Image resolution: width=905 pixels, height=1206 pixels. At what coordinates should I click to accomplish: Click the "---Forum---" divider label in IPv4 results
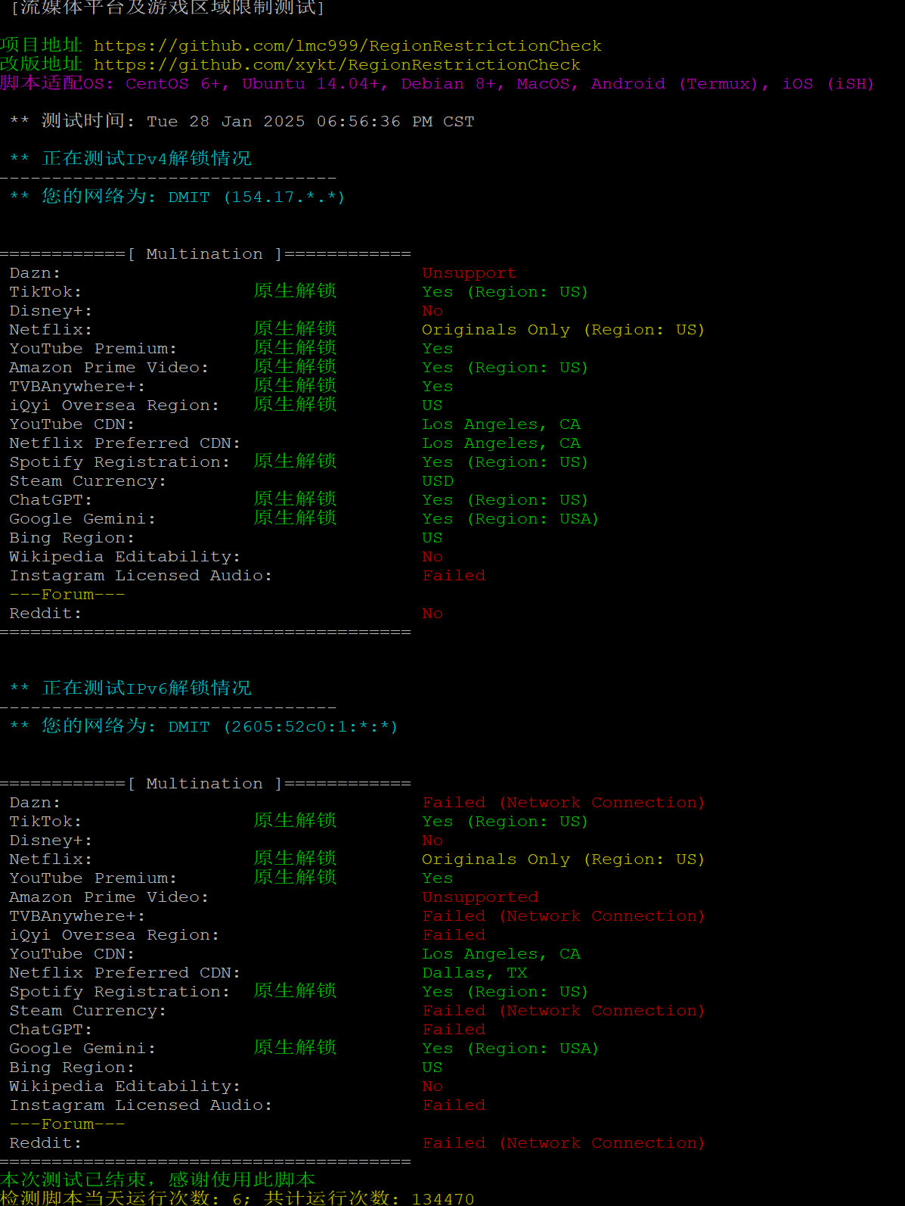(67, 595)
